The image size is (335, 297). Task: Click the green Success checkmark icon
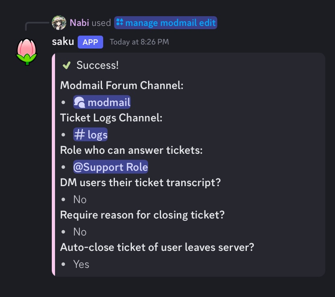[x=66, y=65]
